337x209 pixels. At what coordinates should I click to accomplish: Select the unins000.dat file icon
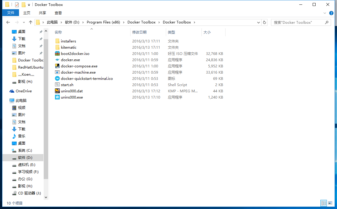point(57,91)
